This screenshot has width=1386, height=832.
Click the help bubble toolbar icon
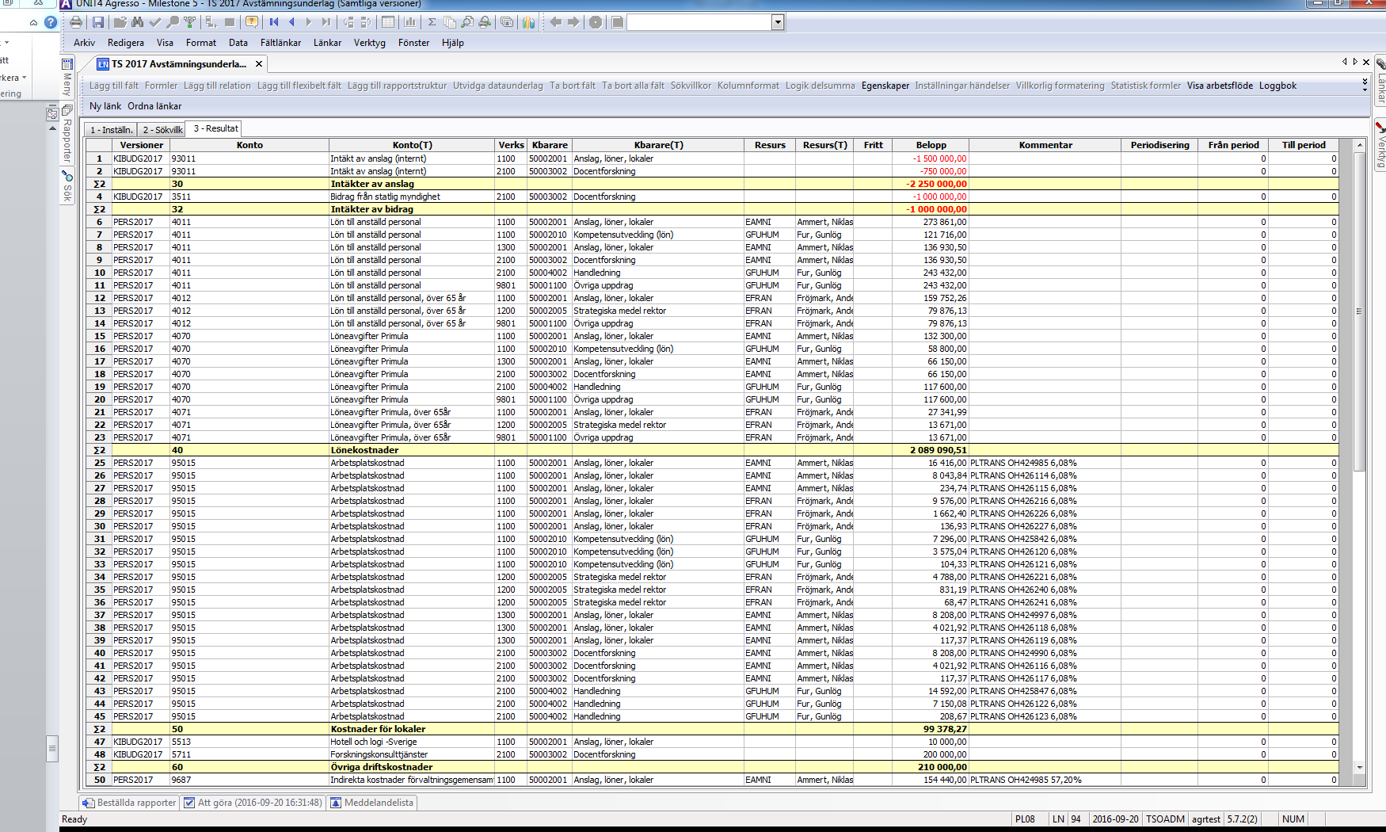pos(252,22)
